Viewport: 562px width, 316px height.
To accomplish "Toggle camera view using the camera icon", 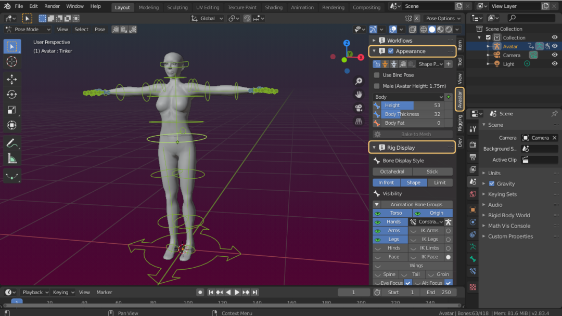I will pyautogui.click(x=359, y=108).
